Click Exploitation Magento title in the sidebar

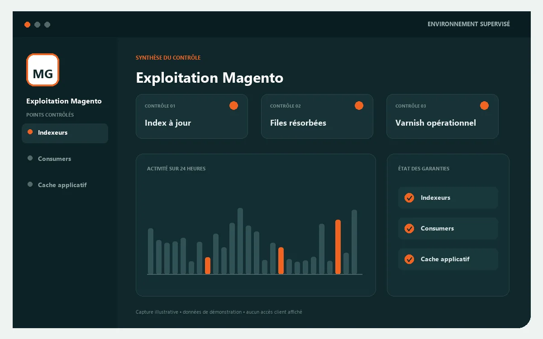(x=64, y=101)
